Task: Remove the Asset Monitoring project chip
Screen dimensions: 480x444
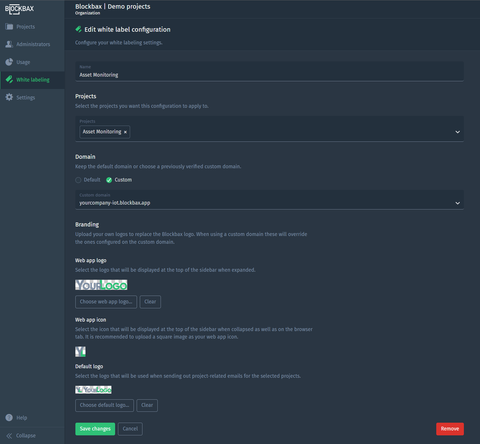Action: [x=125, y=132]
